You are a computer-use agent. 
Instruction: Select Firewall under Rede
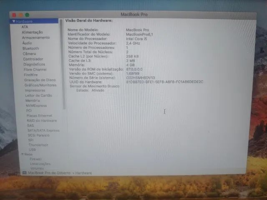pyautogui.click(x=35, y=159)
